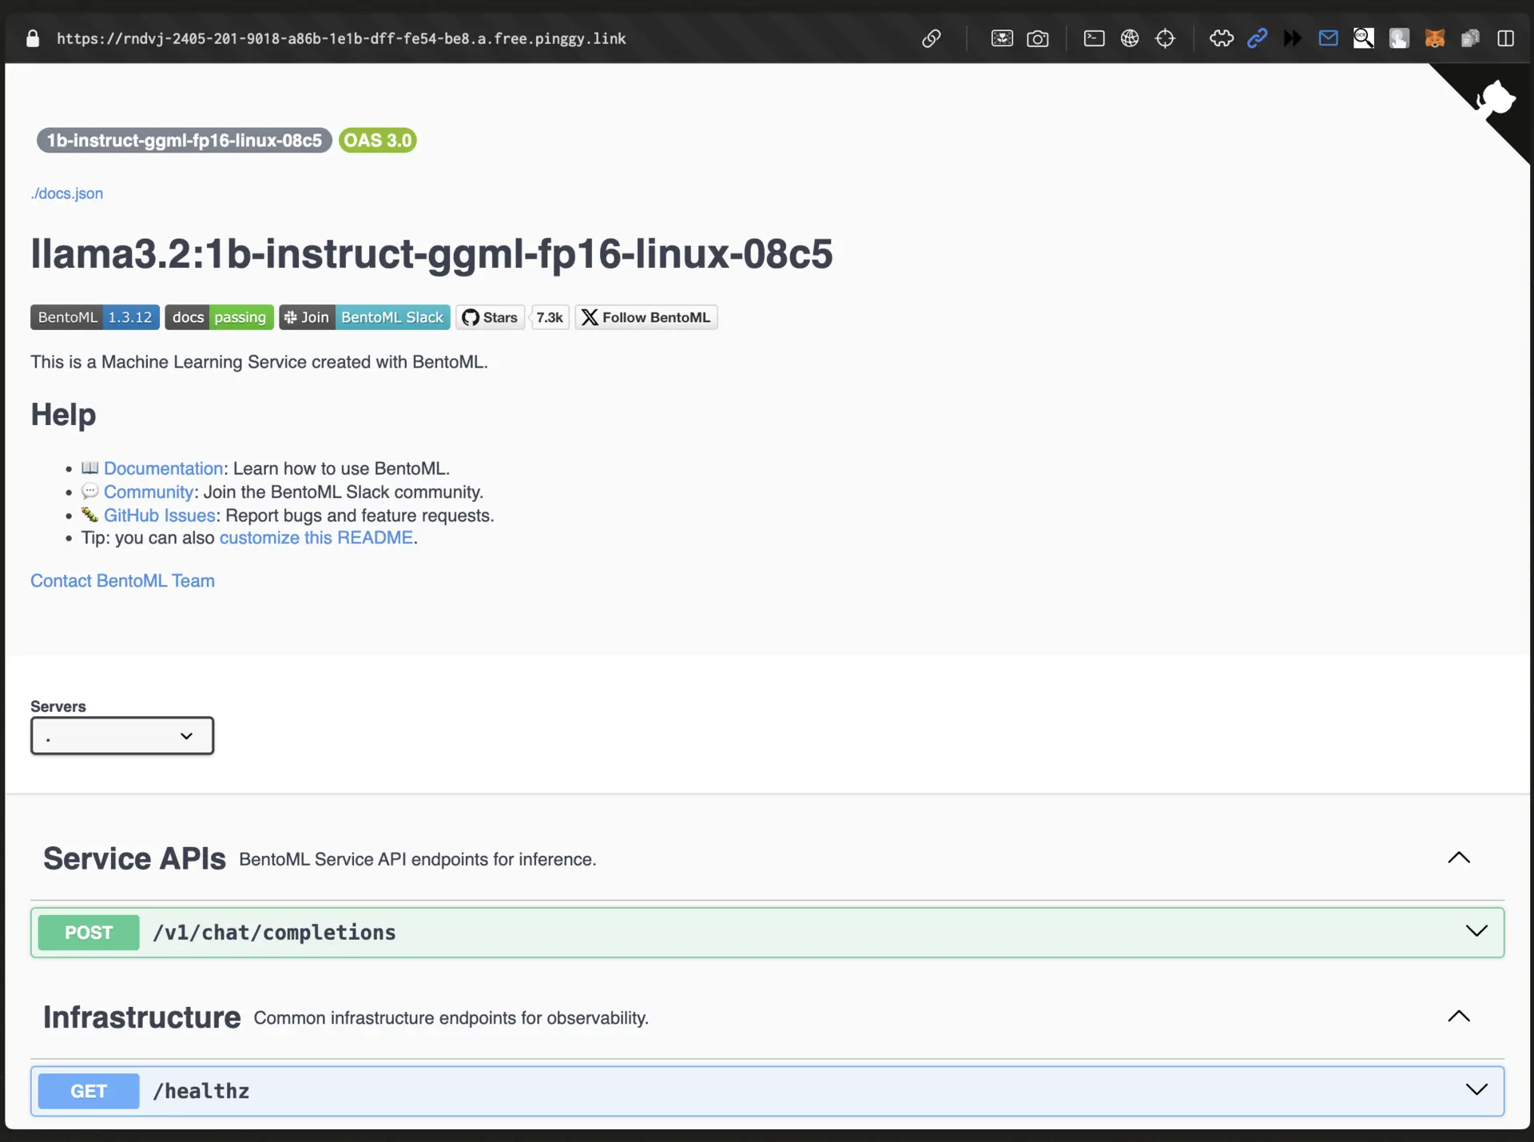Click the llama3.2 page title heading
The height and width of the screenshot is (1142, 1534).
(431, 254)
